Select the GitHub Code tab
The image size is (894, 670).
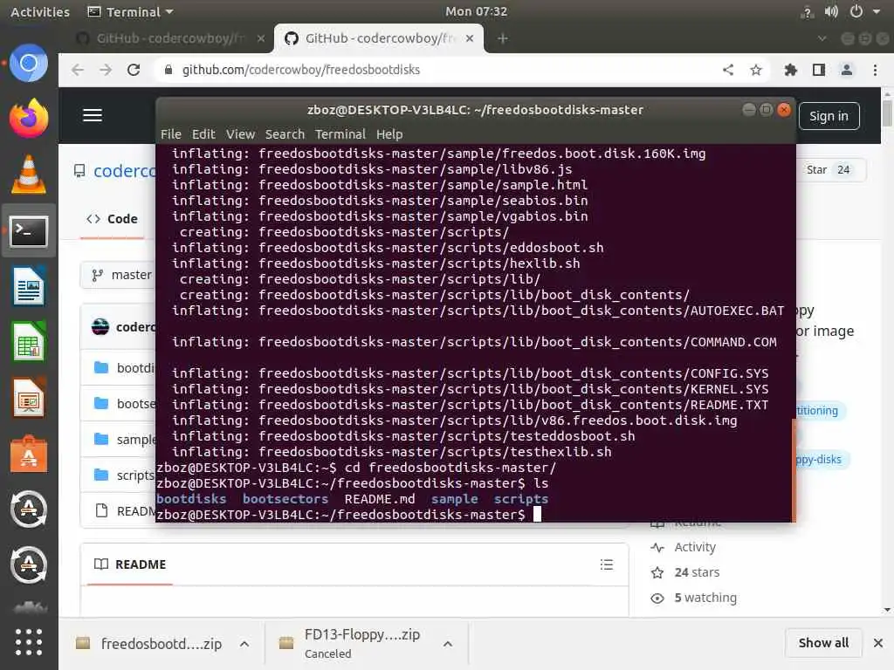[x=113, y=219]
